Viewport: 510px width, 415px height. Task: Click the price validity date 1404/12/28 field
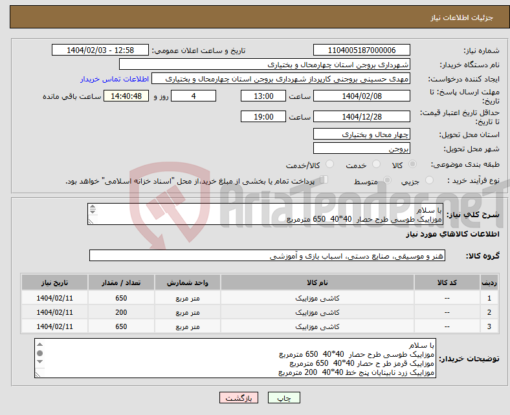[361, 116]
